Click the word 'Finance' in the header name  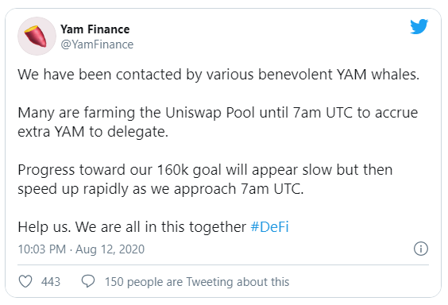click(109, 29)
